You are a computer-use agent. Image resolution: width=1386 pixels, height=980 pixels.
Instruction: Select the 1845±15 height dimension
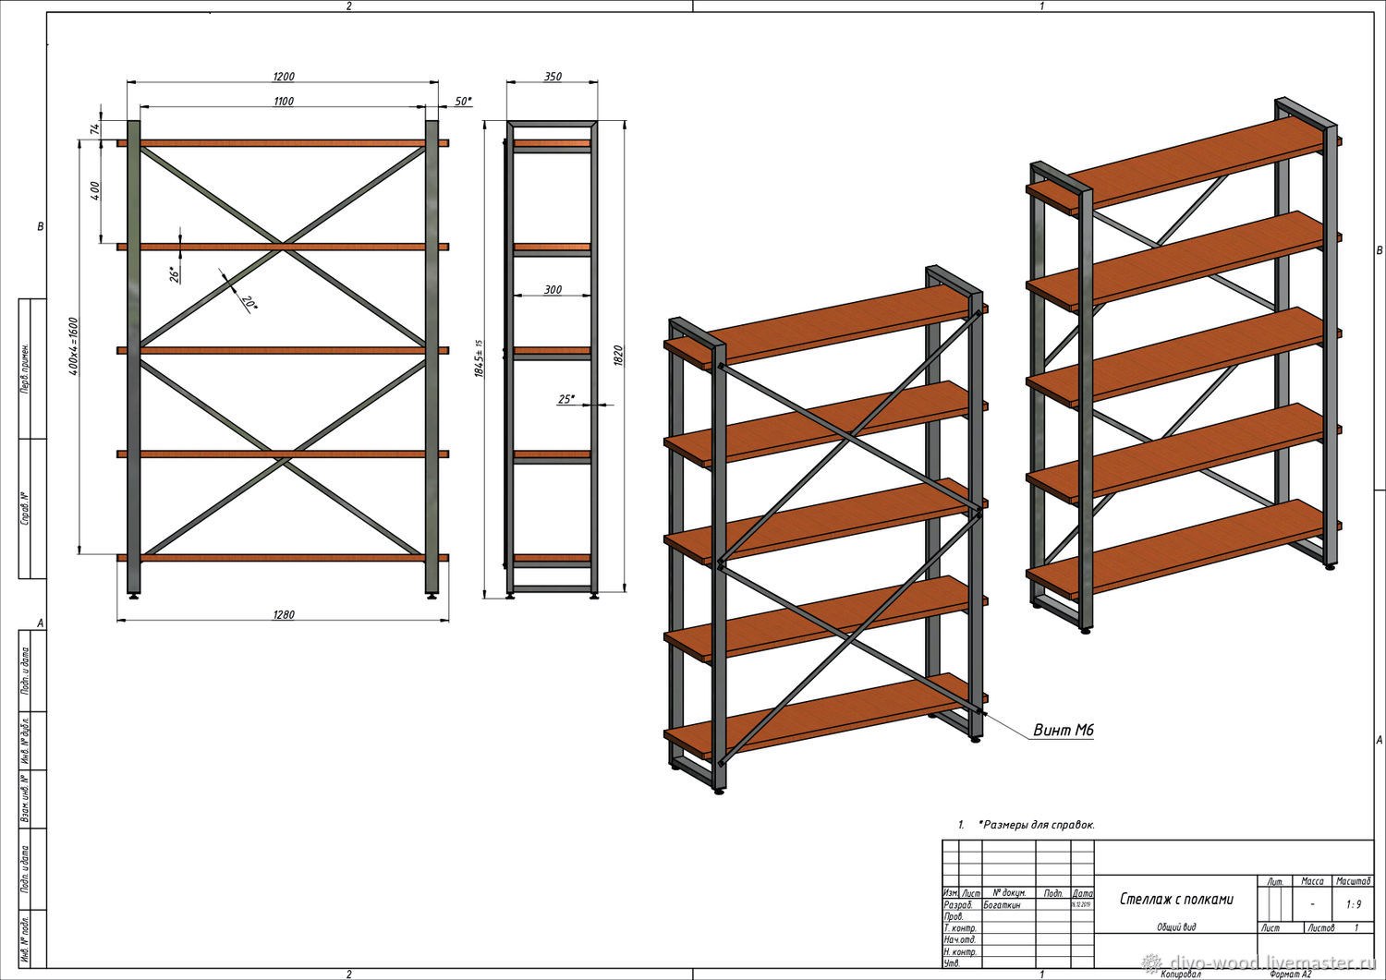(x=479, y=357)
